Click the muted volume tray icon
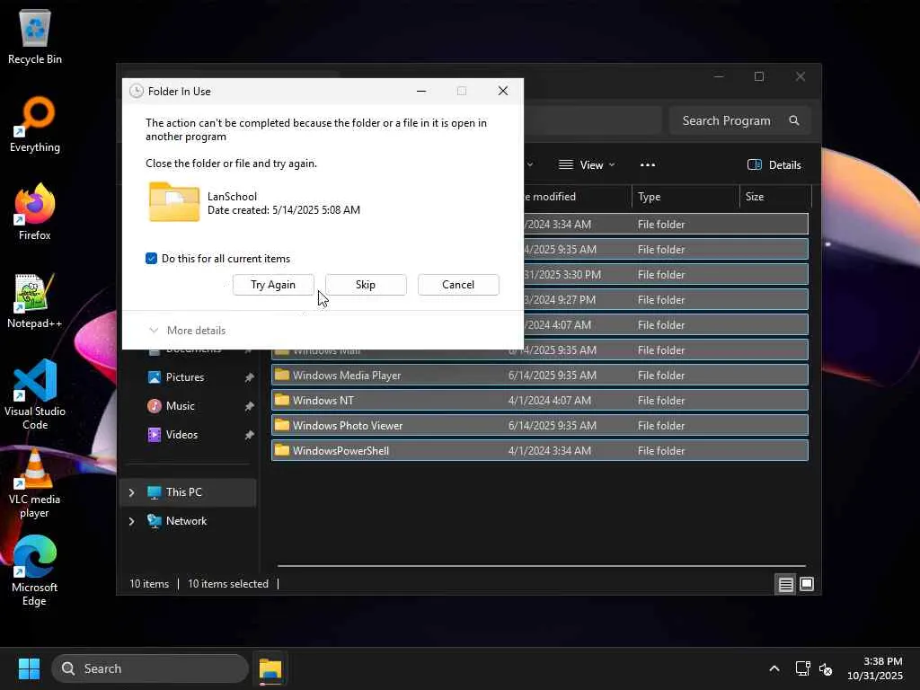 [826, 668]
